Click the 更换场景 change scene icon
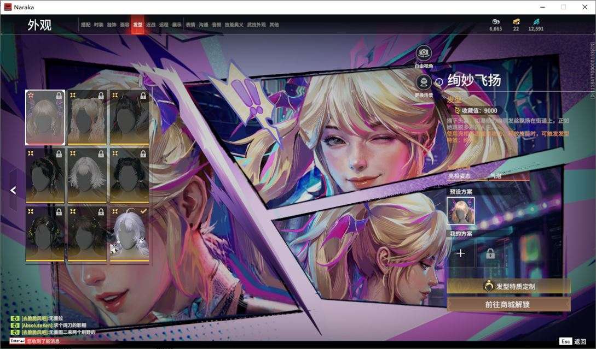Image resolution: width=596 pixels, height=349 pixels. coord(424,82)
